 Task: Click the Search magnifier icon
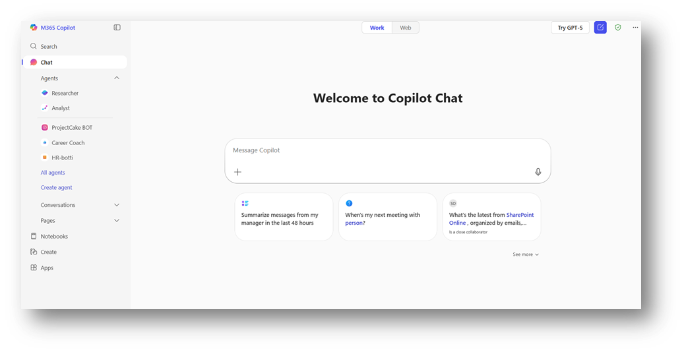[33, 46]
